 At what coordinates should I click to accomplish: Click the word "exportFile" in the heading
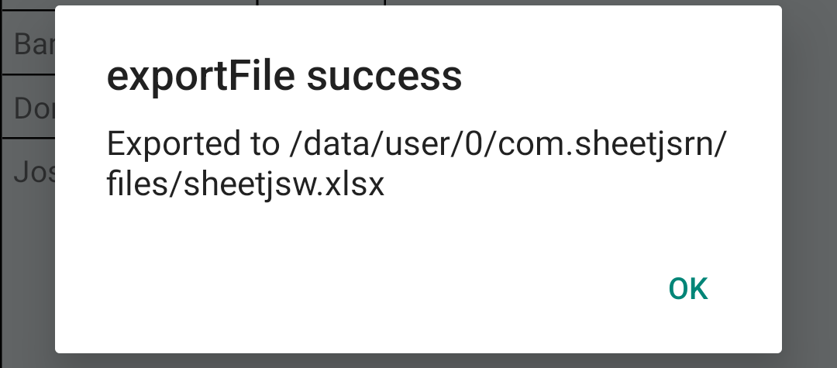pyautogui.click(x=199, y=77)
